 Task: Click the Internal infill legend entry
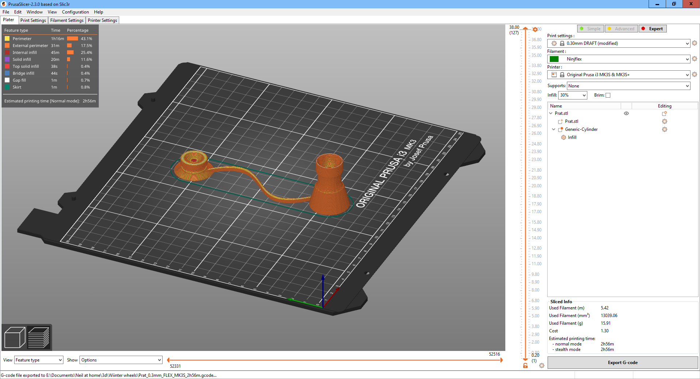[x=24, y=52]
